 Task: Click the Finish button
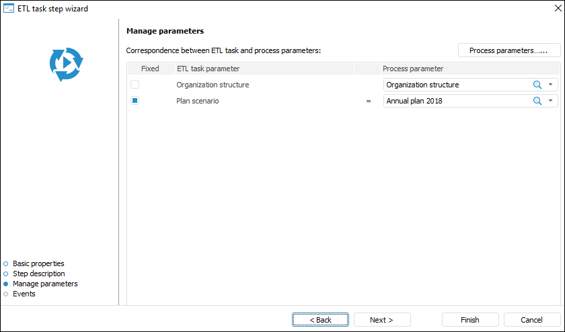click(x=470, y=320)
